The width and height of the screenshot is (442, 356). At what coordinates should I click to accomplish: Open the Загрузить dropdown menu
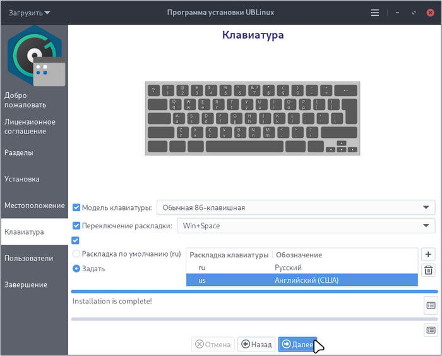[x=29, y=13]
